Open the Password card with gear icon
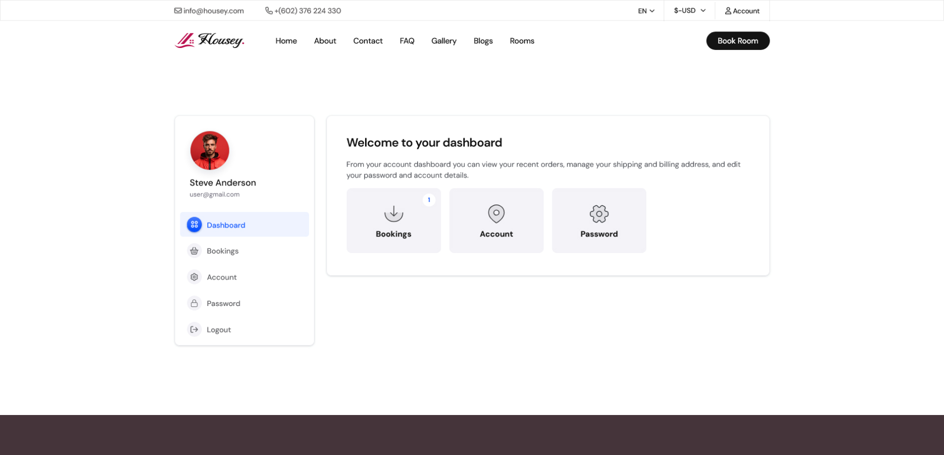Screen dimensions: 944x455 599,220
